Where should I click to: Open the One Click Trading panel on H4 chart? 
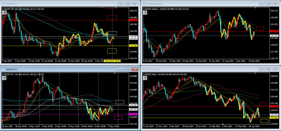click(4, 13)
